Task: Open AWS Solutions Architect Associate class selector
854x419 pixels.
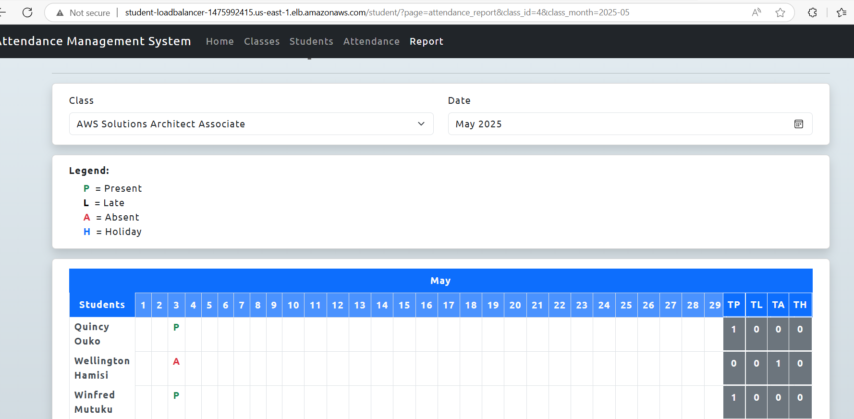Action: tap(251, 124)
